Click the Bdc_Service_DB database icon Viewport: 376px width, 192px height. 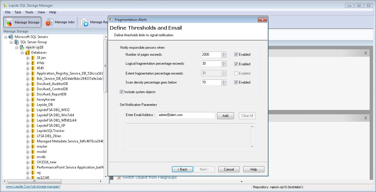click(33, 79)
